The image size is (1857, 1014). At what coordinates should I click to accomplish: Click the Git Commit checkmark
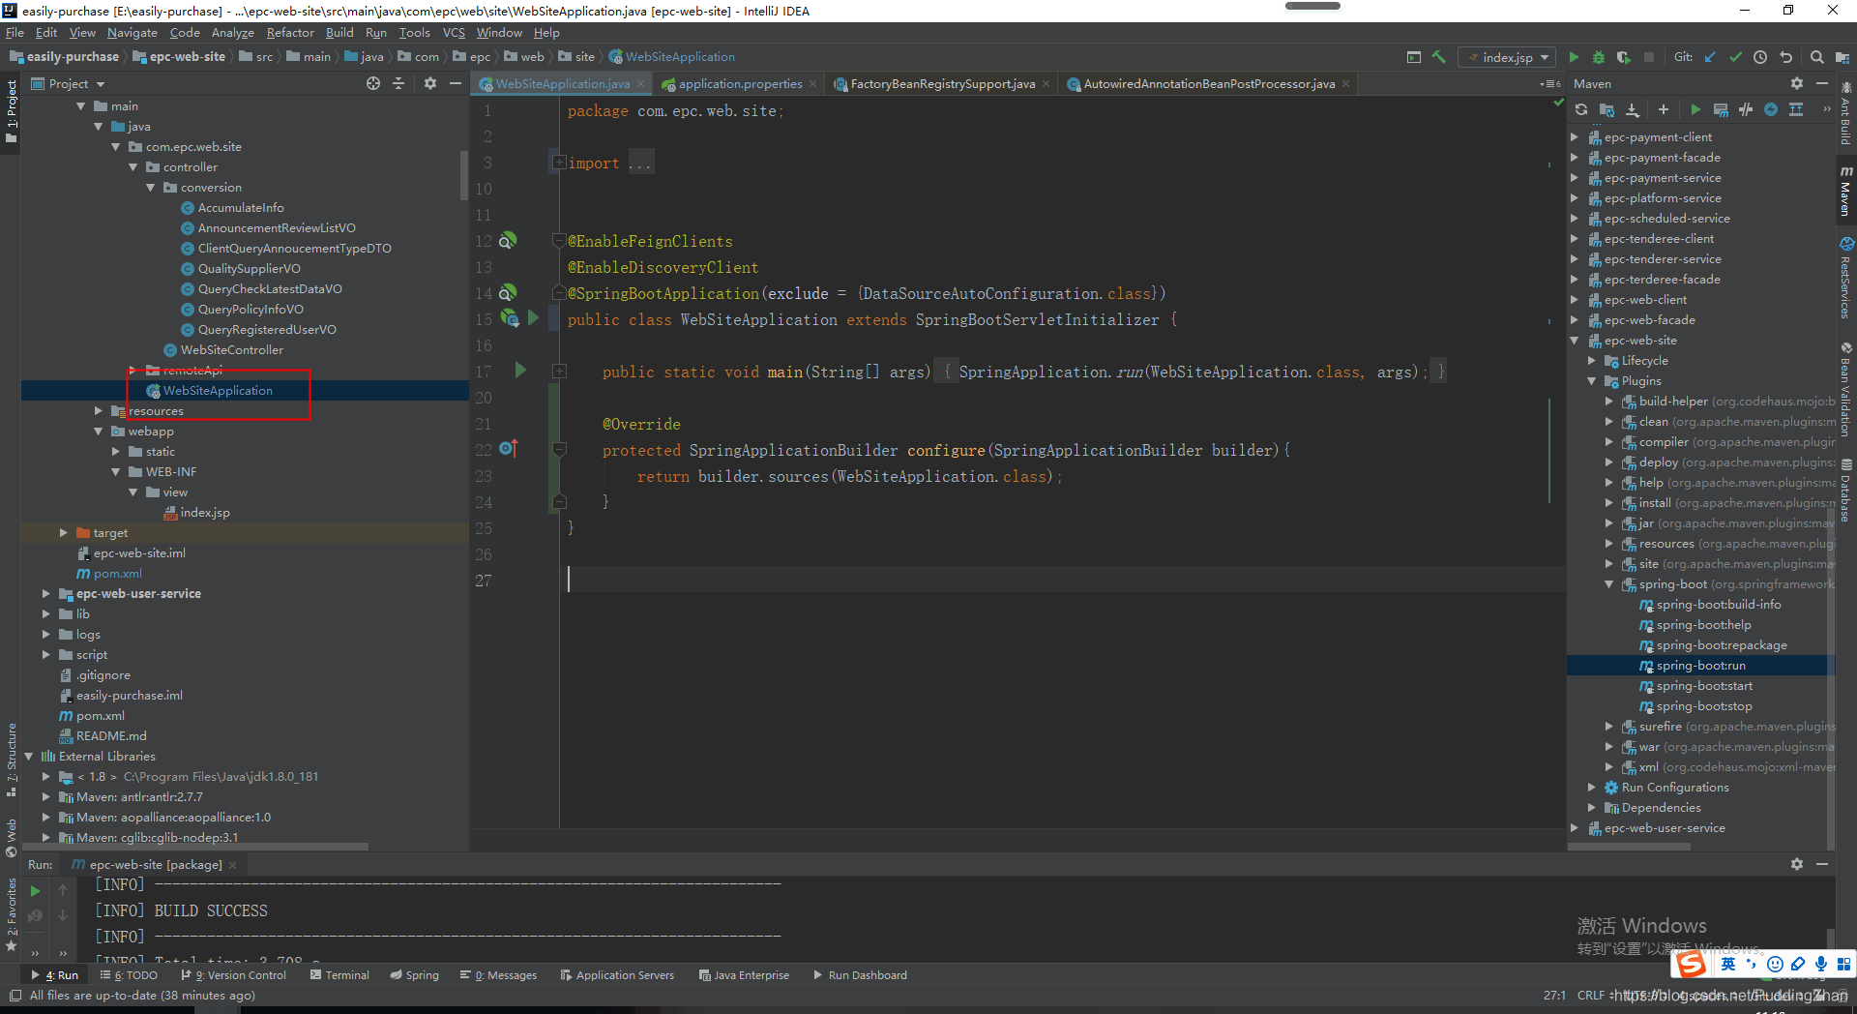(1735, 57)
